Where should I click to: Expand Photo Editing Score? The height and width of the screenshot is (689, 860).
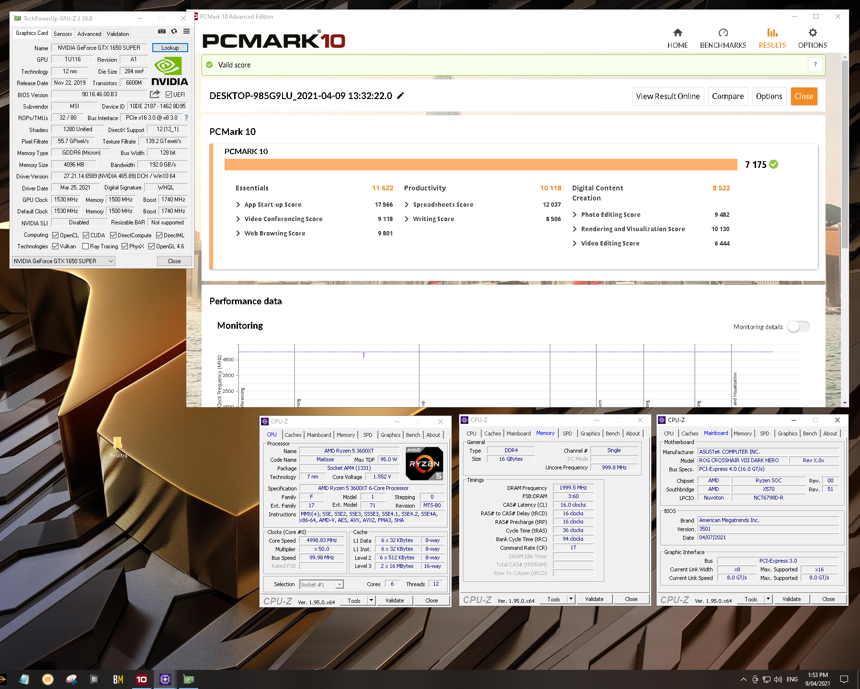coord(575,214)
